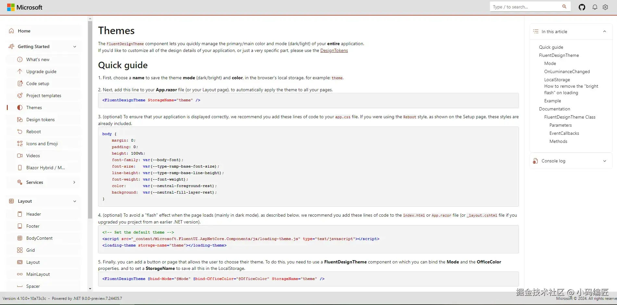Screen dimensions: 617x305
Task: Click the BodyContent icon
Action: [20, 238]
